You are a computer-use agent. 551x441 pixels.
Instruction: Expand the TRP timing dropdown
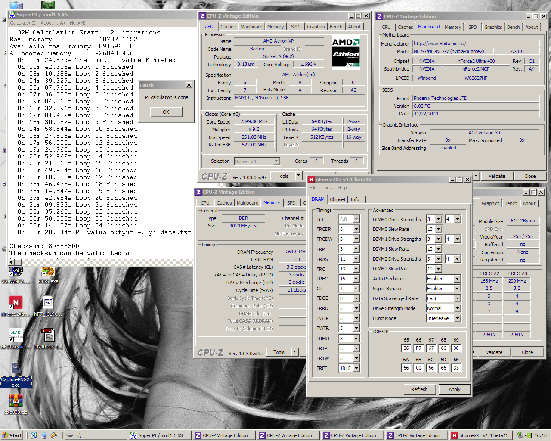pyautogui.click(x=356, y=249)
